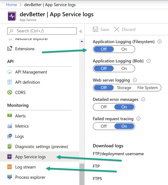This screenshot has width=168, height=185.
Task: Turn On Application Logging (Filesystem)
Action: point(124,49)
